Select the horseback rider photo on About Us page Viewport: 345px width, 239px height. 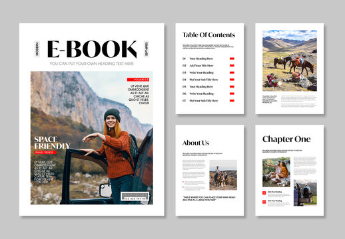223,175
